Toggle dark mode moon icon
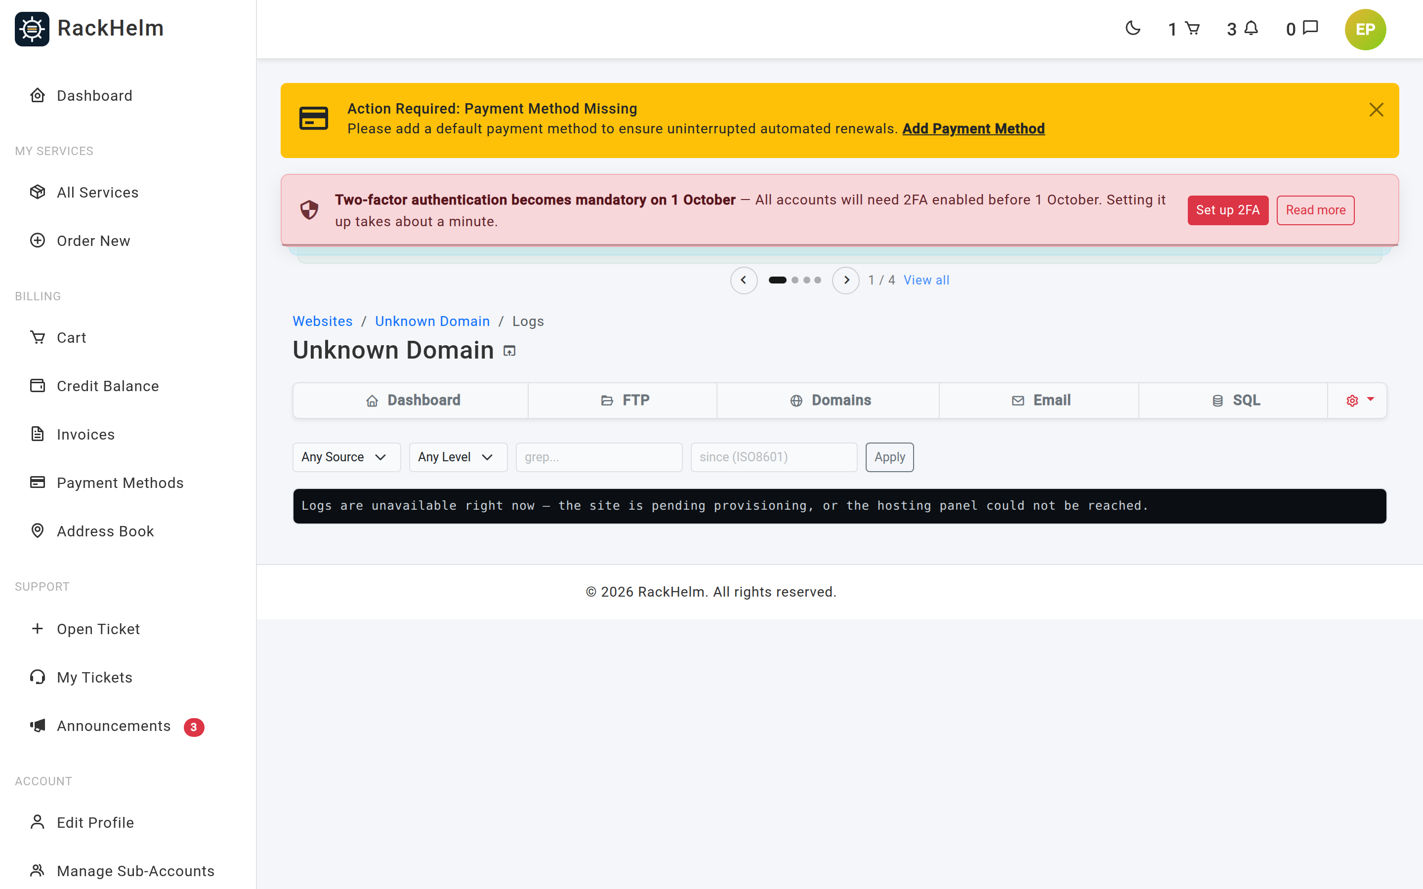The image size is (1423, 889). click(1132, 28)
